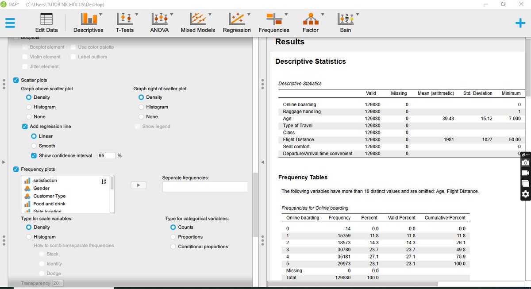Select Counts for categorical variables
The width and height of the screenshot is (531, 289).
tap(173, 227)
